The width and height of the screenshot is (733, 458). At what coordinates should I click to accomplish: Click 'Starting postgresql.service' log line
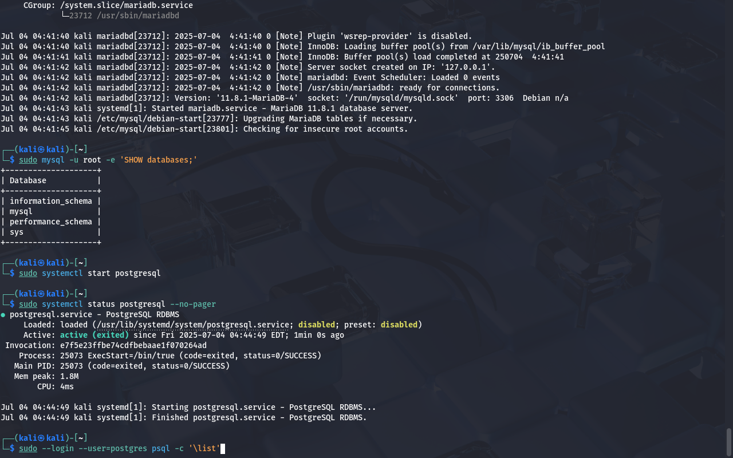(188, 407)
